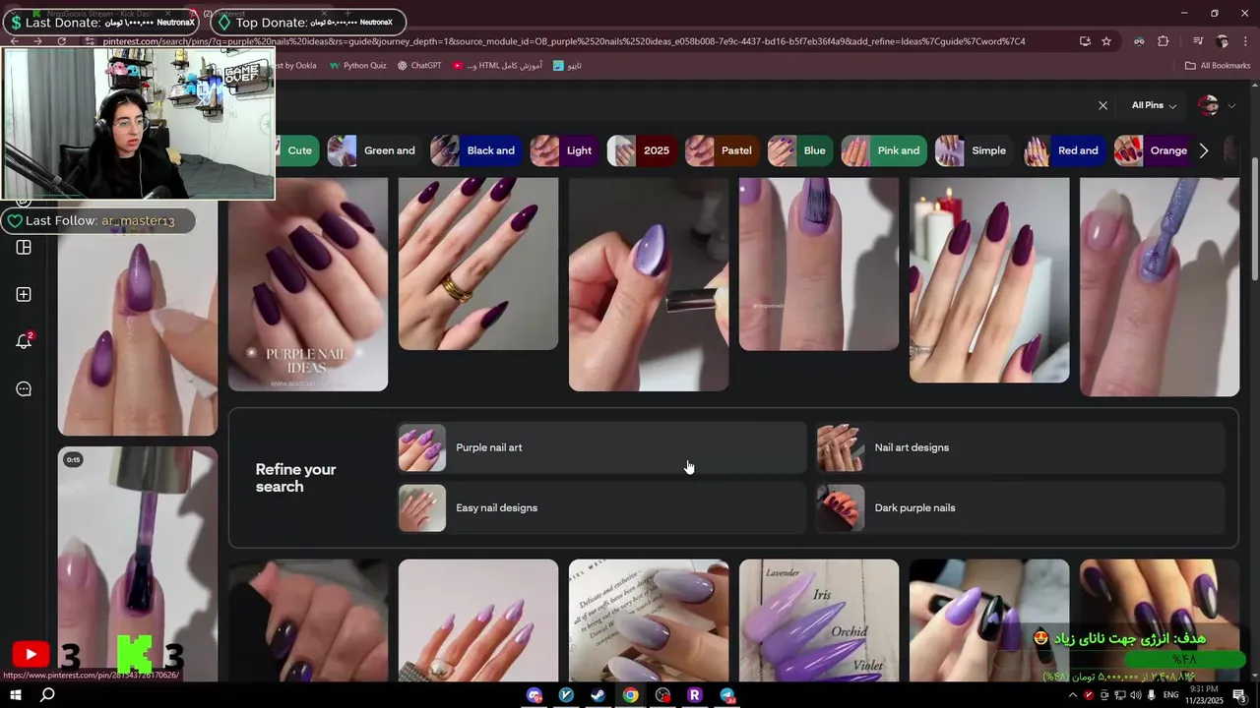Open the Python Quiz bookmark
Screen dimensions: 1260x708
[357, 66]
